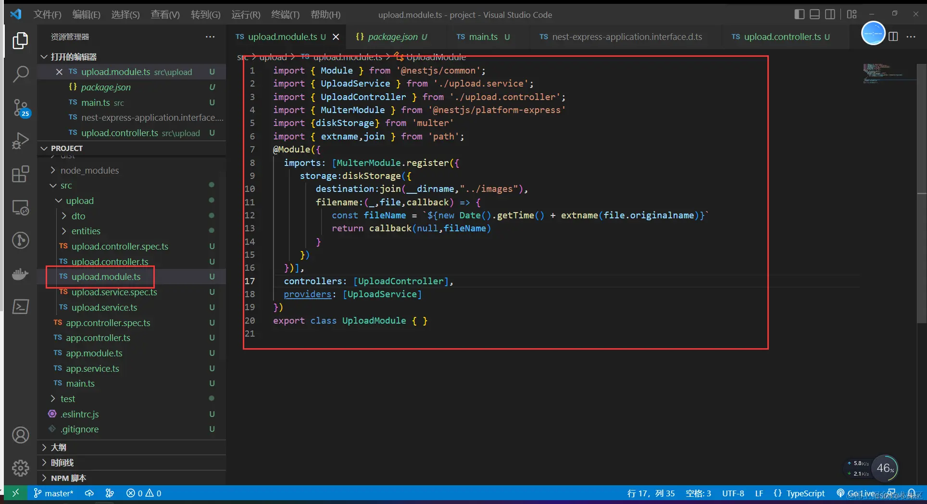Click the remote window icon in status bar
The width and height of the screenshot is (927, 504).
point(15,493)
